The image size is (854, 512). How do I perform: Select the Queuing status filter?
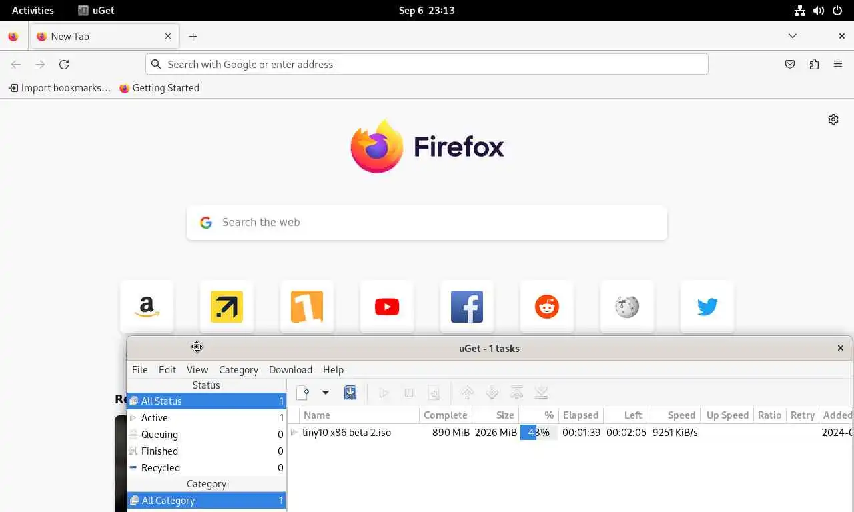point(207,435)
